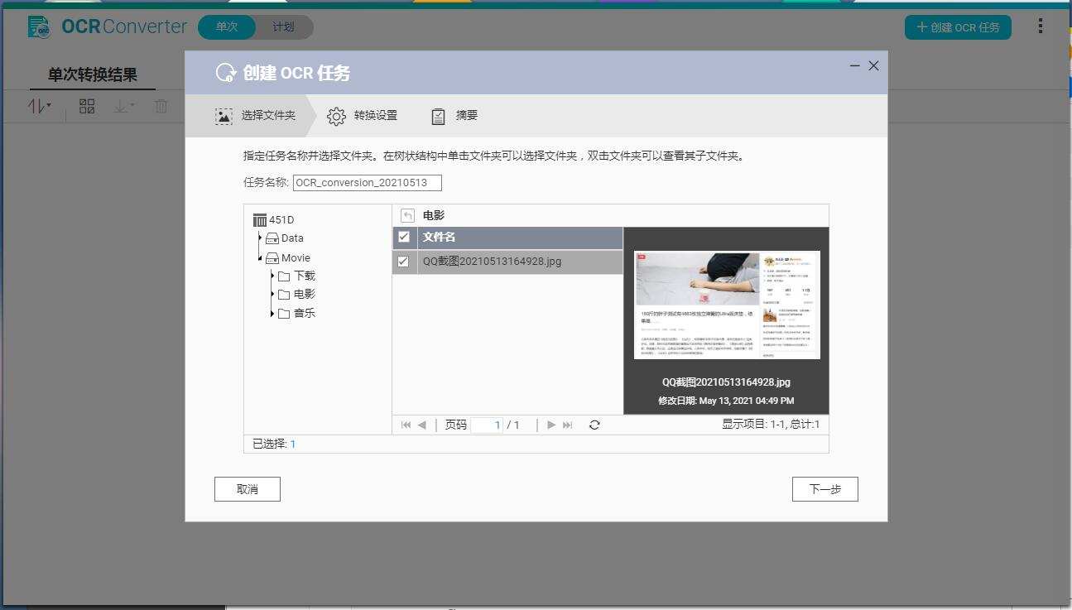Collapse the Movie tree node

point(260,257)
